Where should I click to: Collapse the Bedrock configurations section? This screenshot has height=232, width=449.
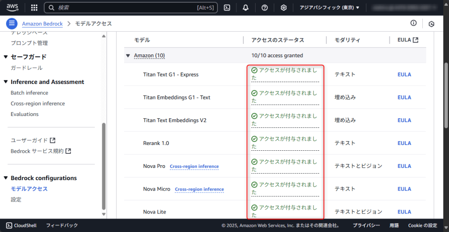coord(6,178)
